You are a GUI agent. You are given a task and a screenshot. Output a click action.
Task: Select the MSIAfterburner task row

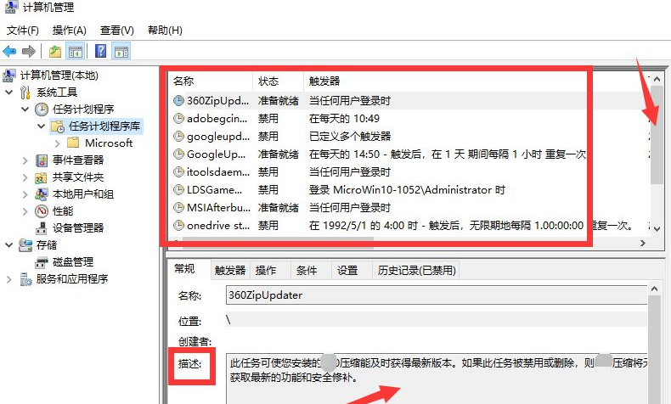(379, 208)
